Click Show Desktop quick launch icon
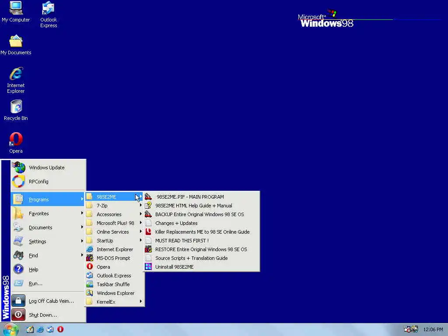This screenshot has height=336, width=448. 30,329
